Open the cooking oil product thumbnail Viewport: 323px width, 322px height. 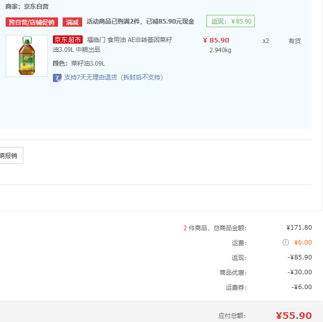pos(26,56)
